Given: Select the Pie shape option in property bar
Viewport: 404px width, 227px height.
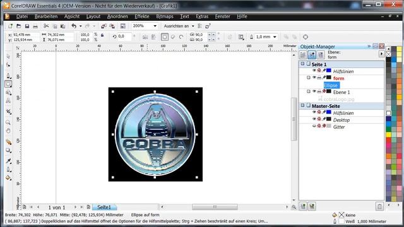Looking at the screenshot, I should point(173,37).
